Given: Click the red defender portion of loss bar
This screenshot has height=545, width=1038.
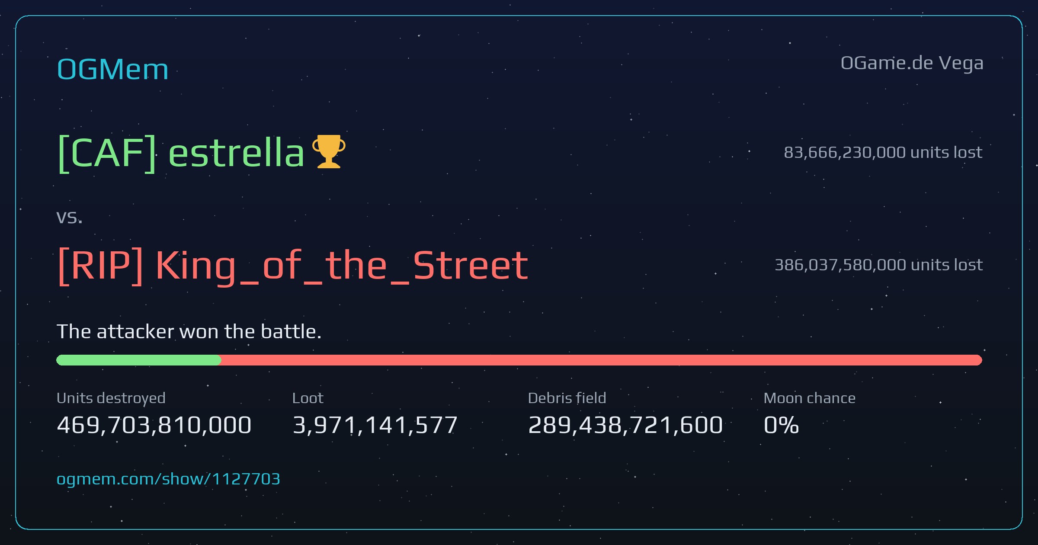Looking at the screenshot, I should [x=602, y=360].
